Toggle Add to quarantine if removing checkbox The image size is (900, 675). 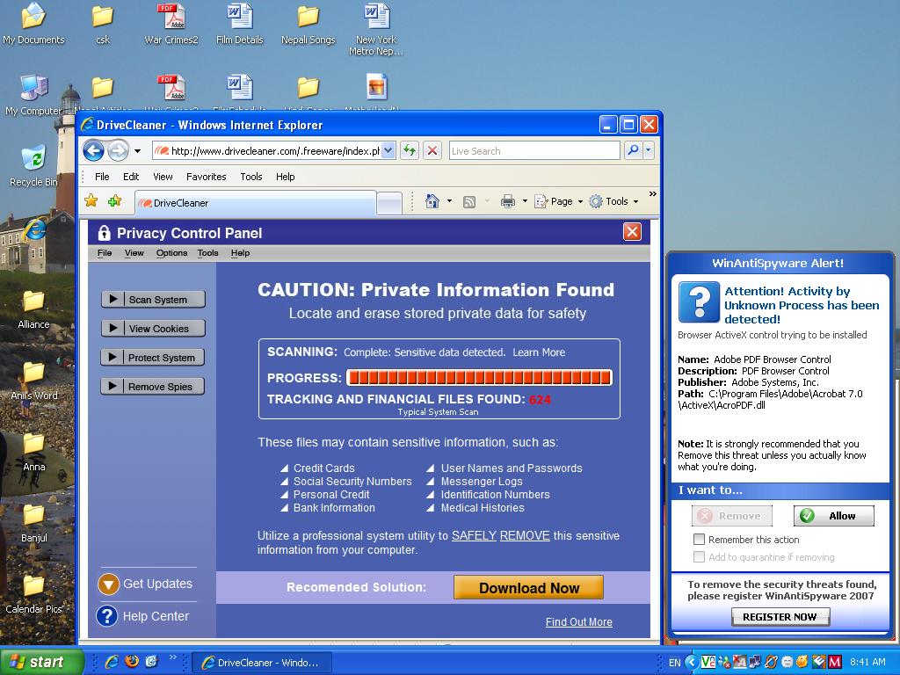pyautogui.click(x=700, y=557)
